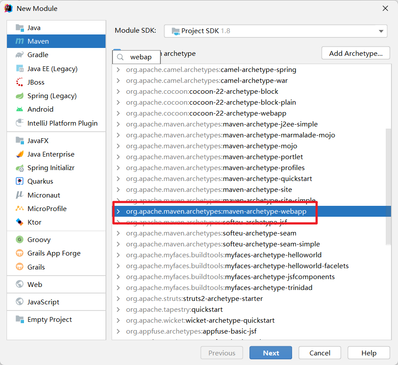Select the Java EE (Legacy) icon

(20, 68)
